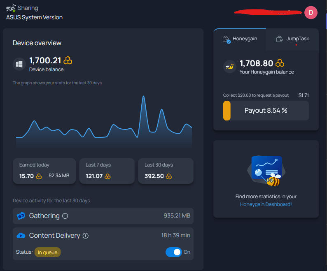Click the 1,708.80 Honeygain balance value
This screenshot has width=327, height=271.
256,63
